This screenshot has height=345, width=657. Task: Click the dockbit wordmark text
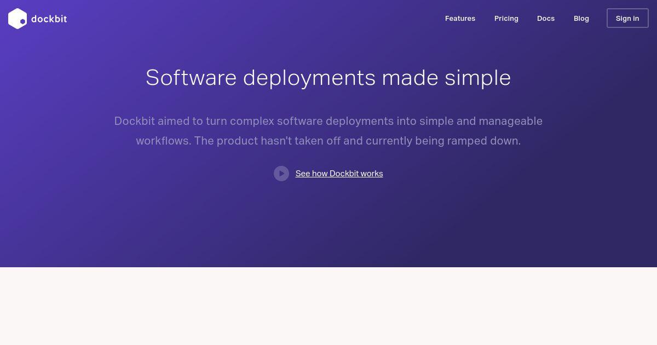pyautogui.click(x=49, y=19)
